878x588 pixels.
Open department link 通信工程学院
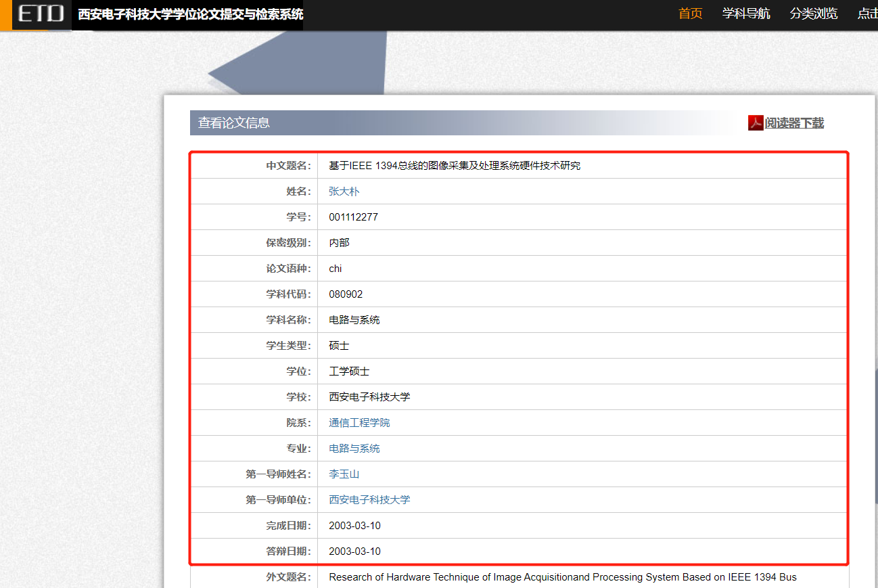click(359, 423)
